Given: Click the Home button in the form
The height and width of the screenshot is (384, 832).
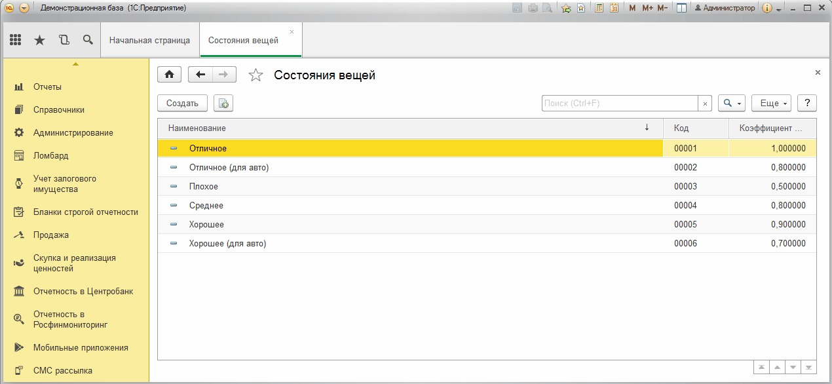Looking at the screenshot, I should [170, 75].
